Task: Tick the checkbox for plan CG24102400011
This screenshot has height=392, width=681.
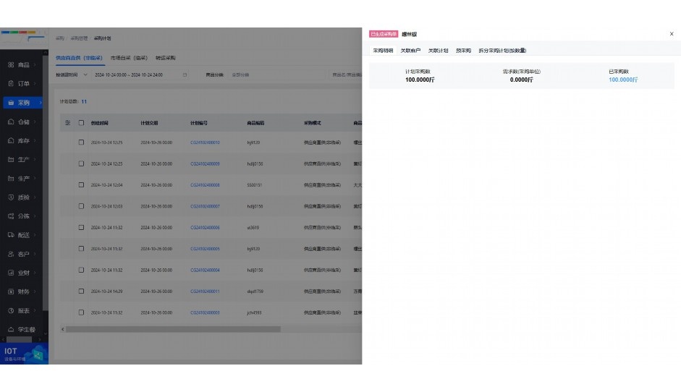Action: [82, 291]
